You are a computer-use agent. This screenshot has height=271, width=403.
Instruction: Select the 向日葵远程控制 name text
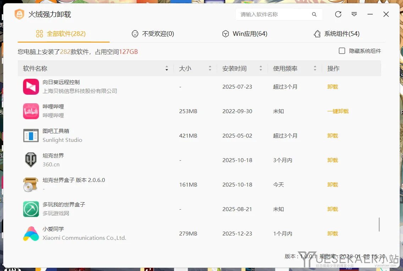pos(61,82)
